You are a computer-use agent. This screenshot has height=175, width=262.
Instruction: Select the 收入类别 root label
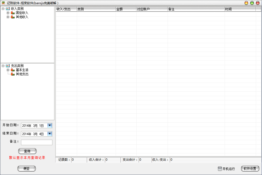click(17, 9)
